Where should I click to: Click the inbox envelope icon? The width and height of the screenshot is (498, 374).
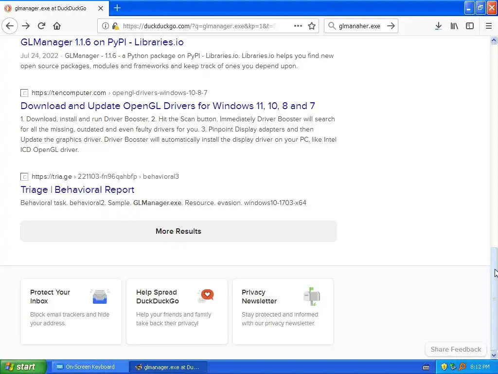click(x=100, y=297)
